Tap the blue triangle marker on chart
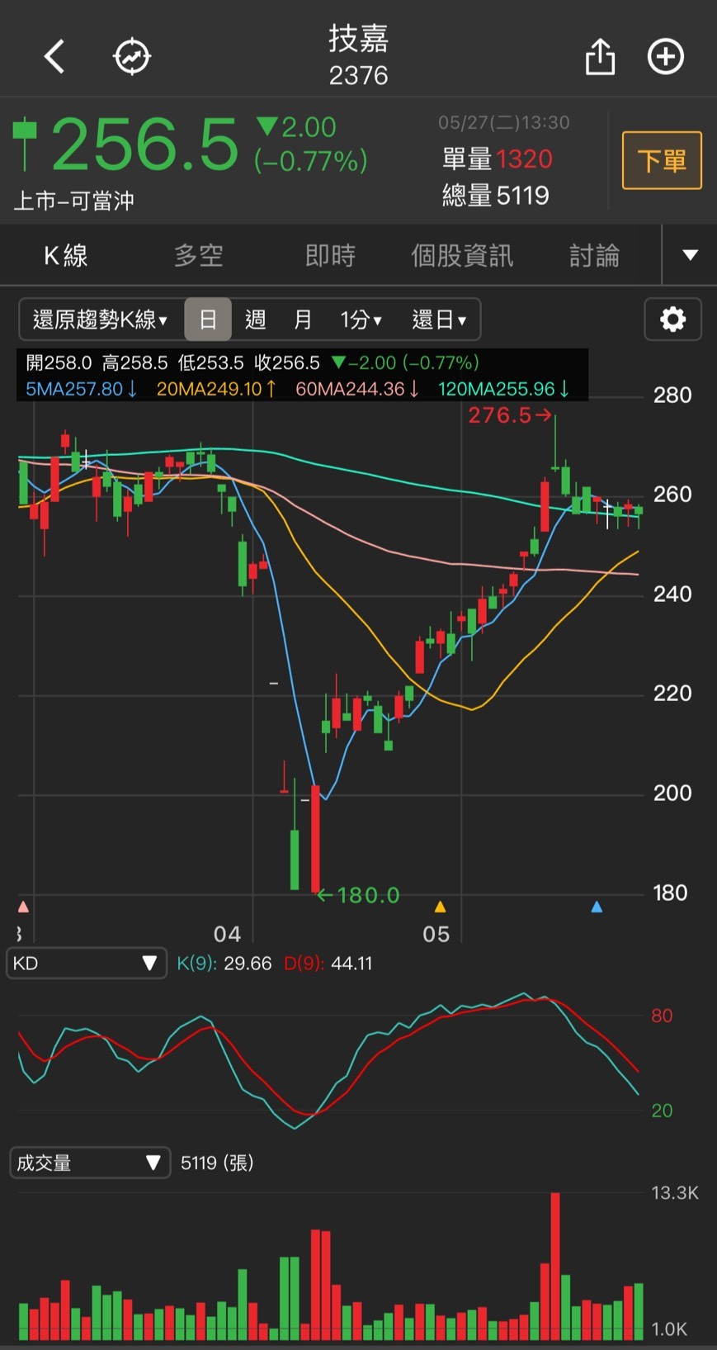The width and height of the screenshot is (717, 1350). (597, 907)
